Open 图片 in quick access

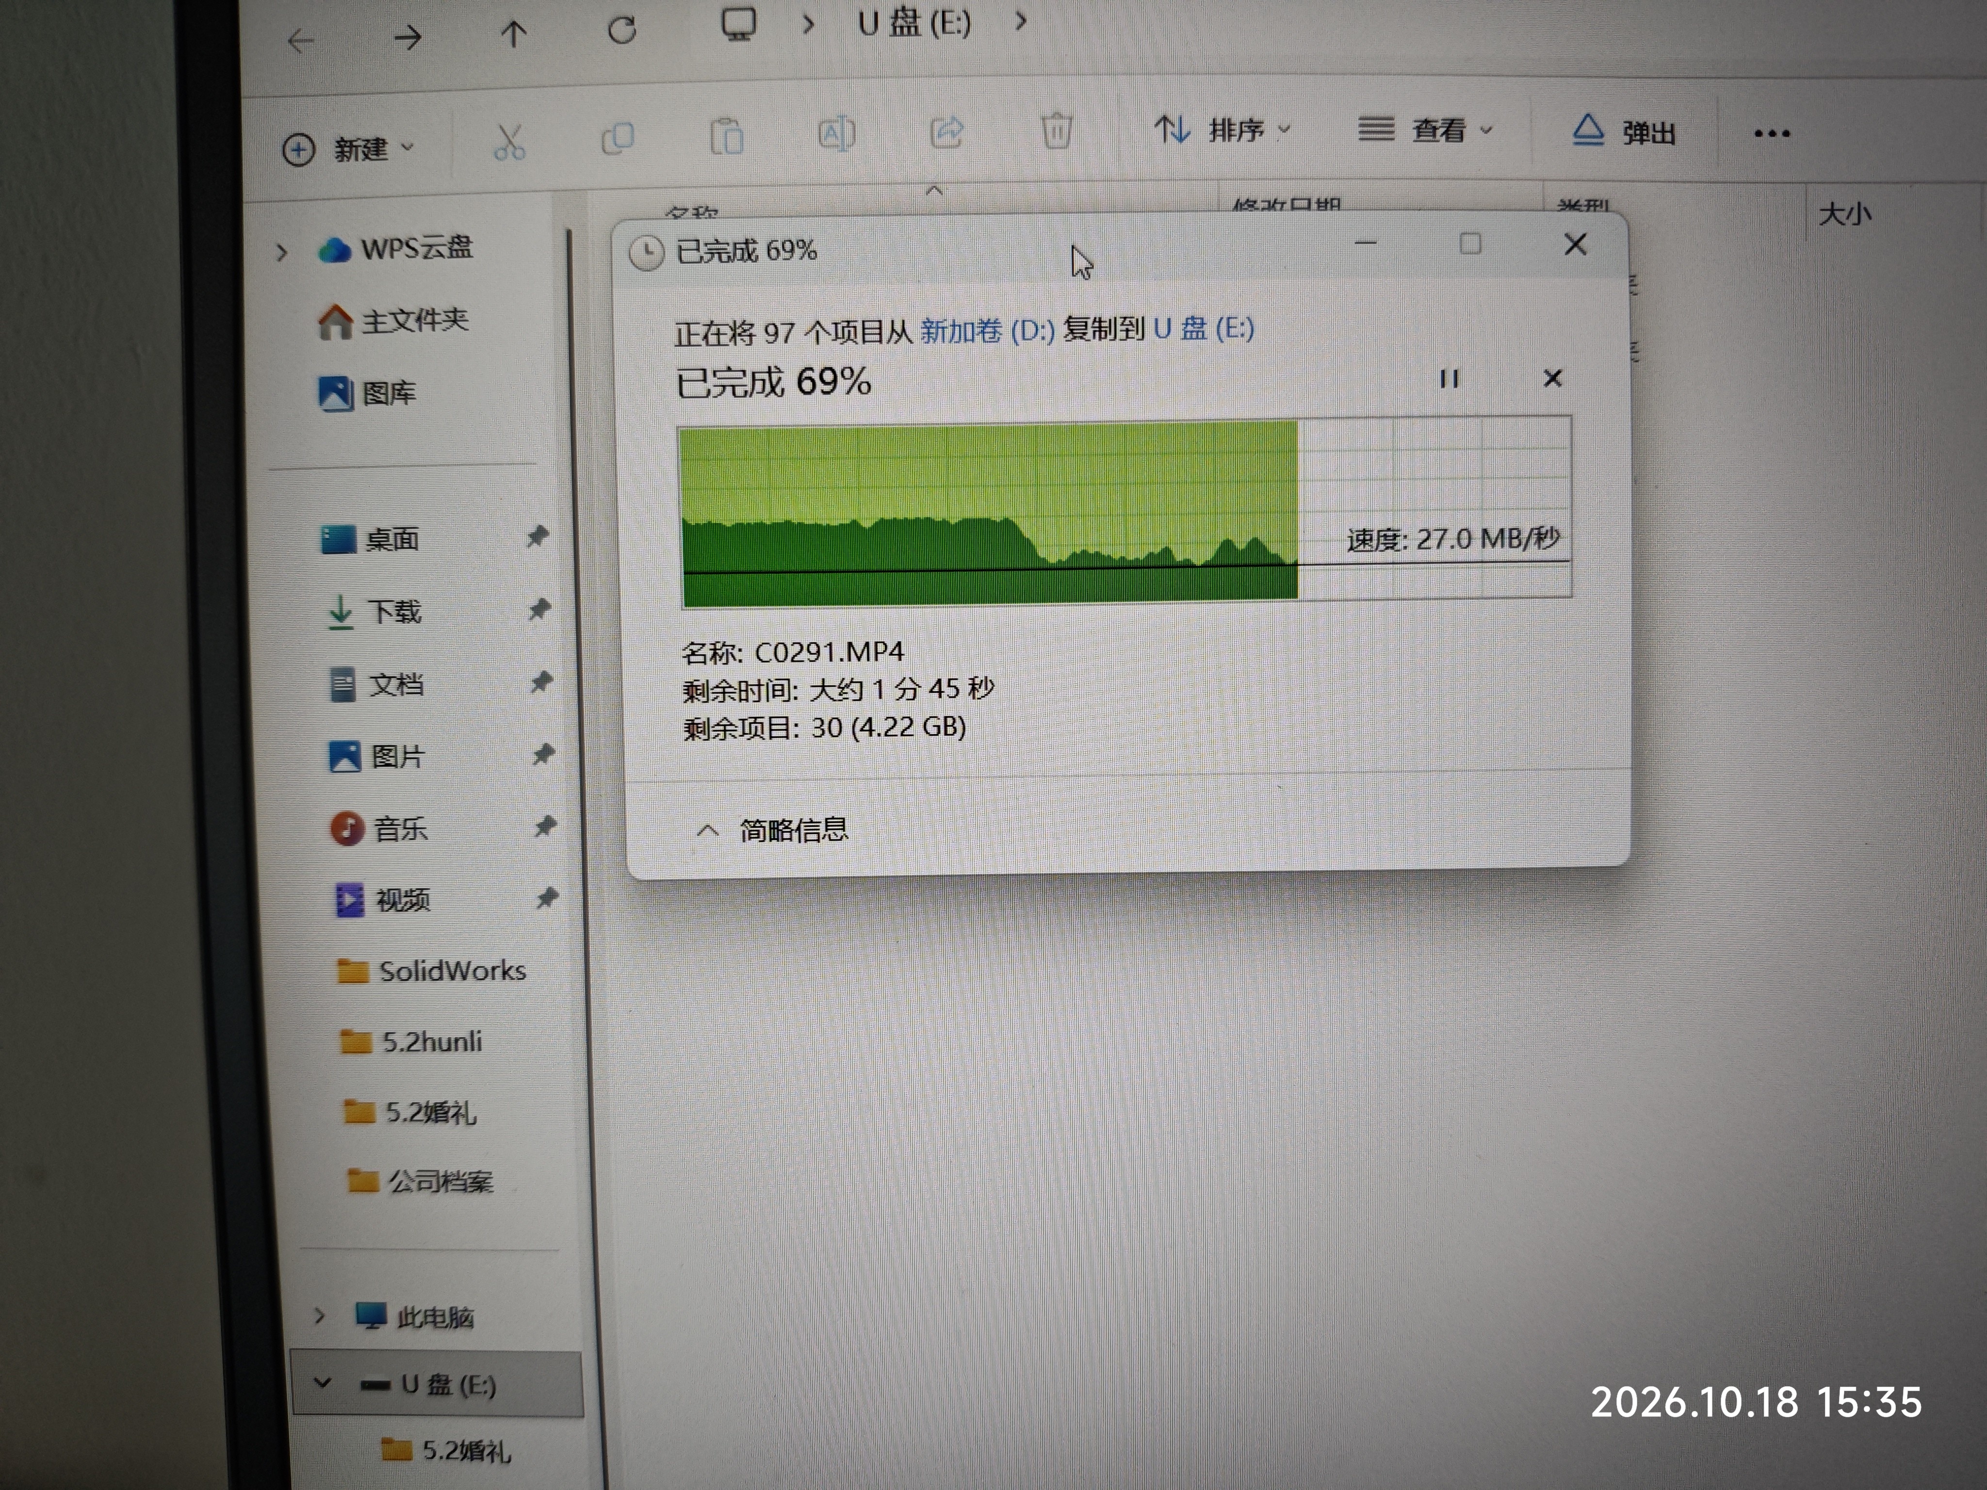pyautogui.click(x=375, y=757)
